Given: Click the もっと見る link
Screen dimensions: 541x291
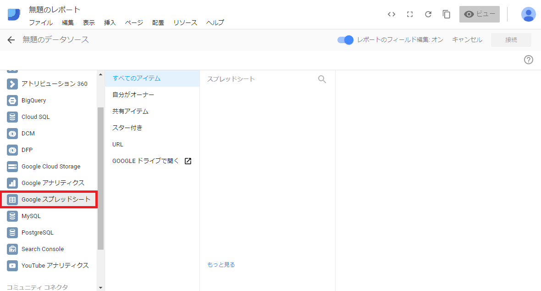Looking at the screenshot, I should coord(221,265).
